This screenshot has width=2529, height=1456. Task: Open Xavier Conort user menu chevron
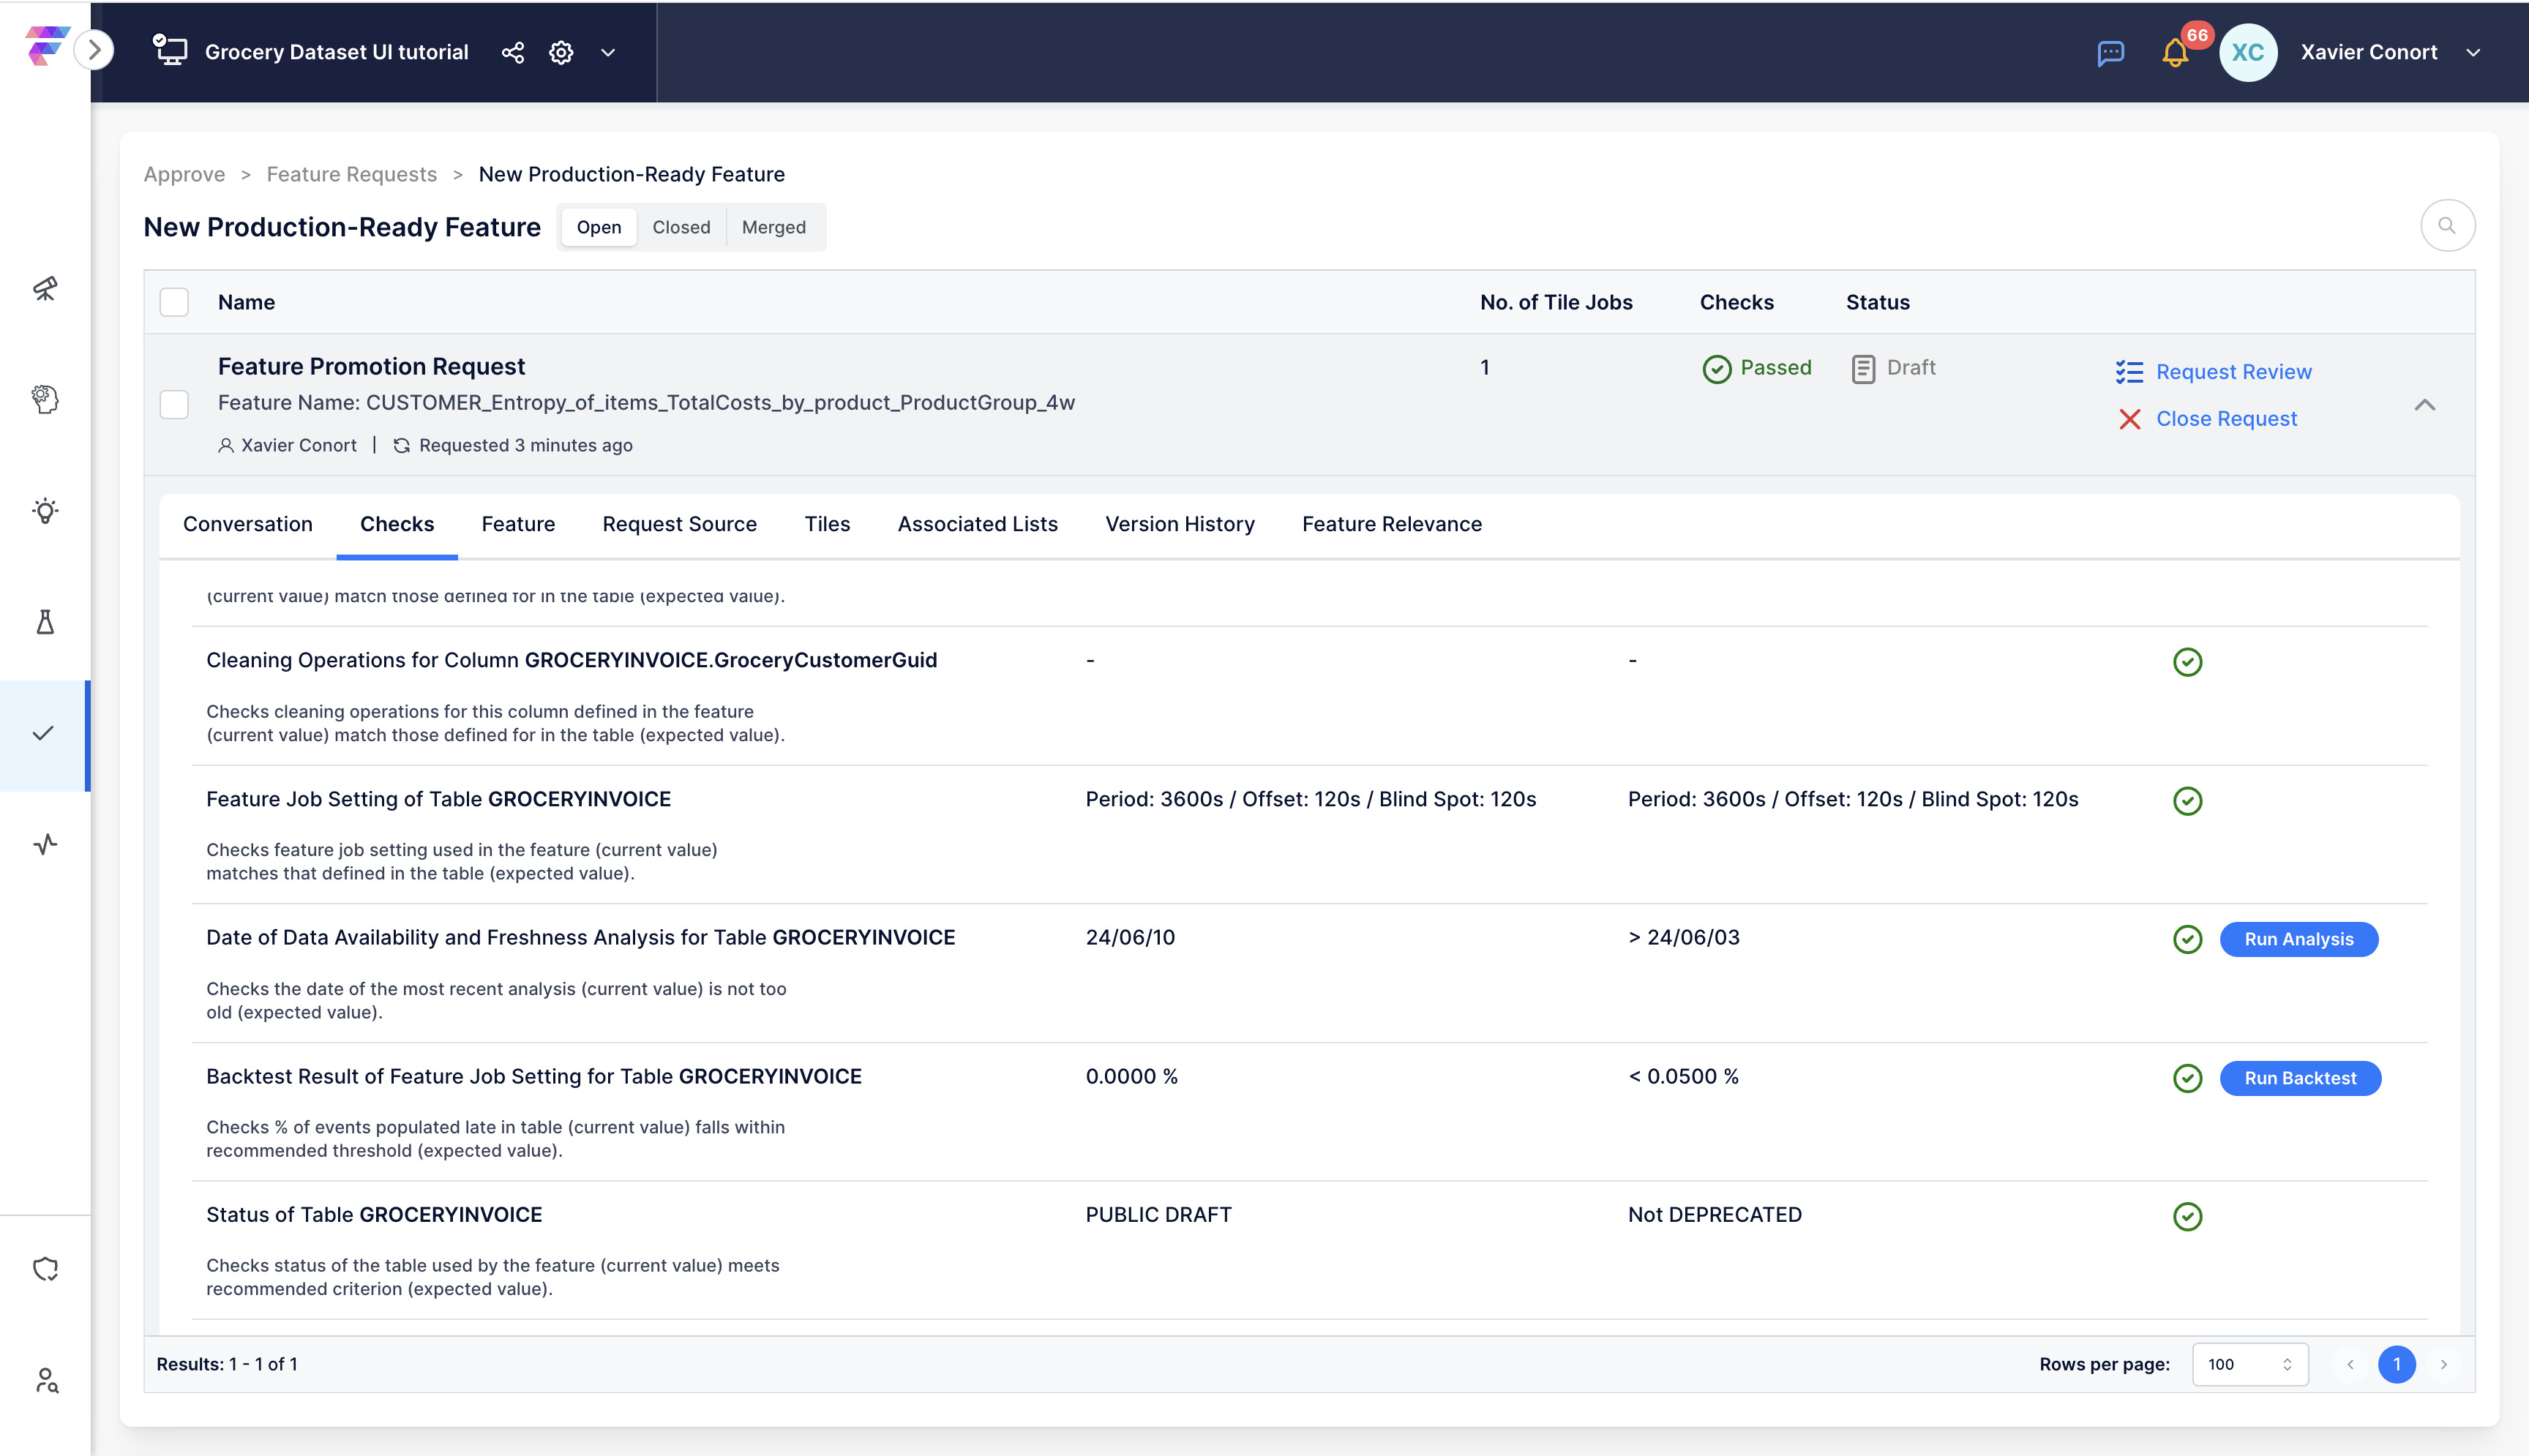(2473, 52)
